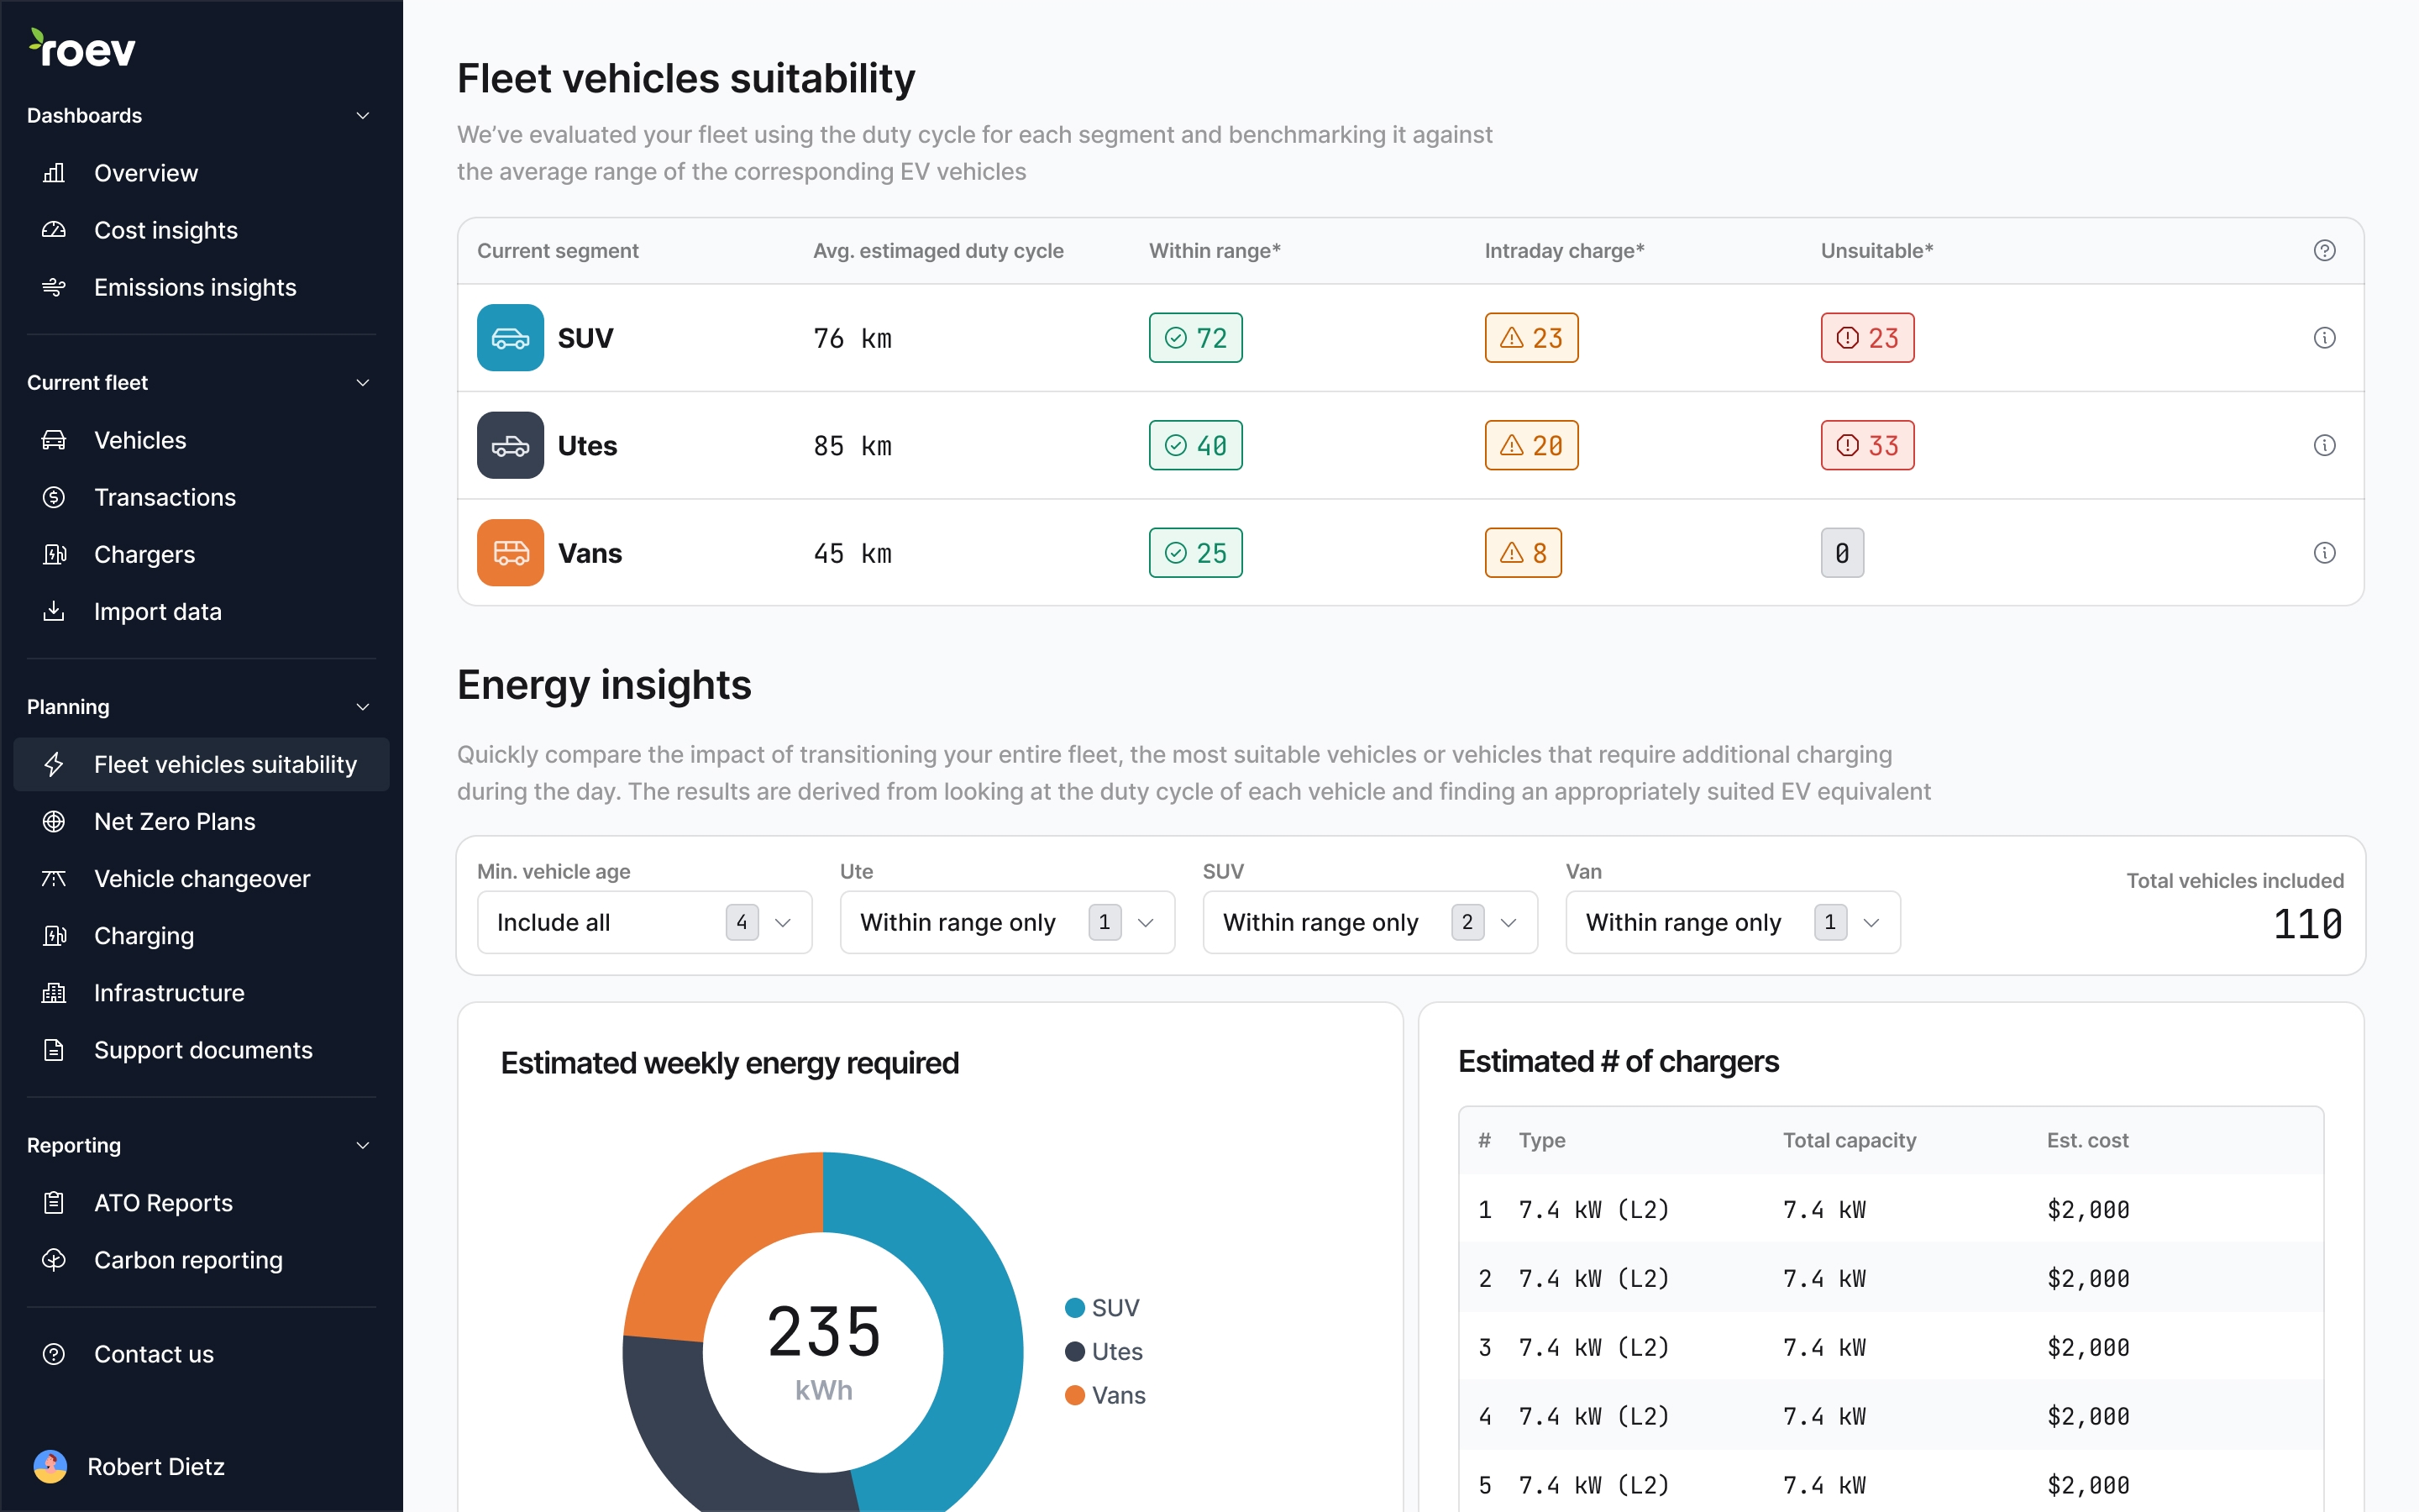Image resolution: width=2419 pixels, height=1512 pixels.
Task: Toggle the Within range icon for SUV
Action: [1194, 338]
